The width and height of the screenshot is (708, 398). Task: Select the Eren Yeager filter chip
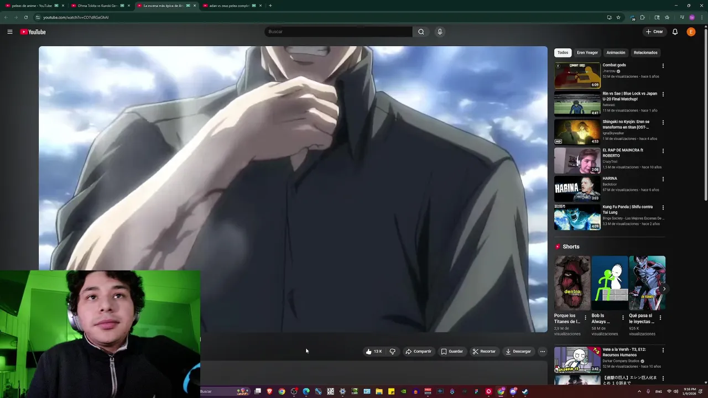pyautogui.click(x=587, y=53)
